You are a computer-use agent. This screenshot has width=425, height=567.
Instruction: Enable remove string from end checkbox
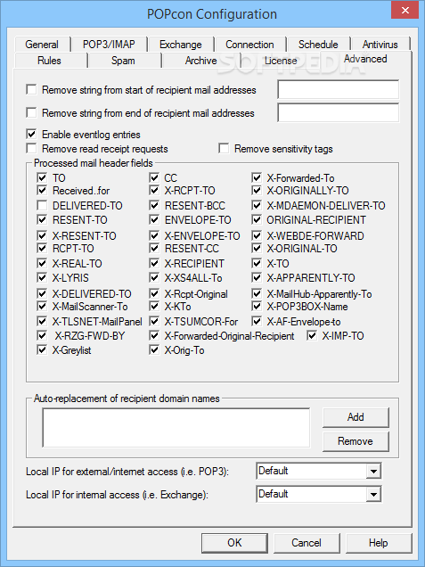click(x=31, y=113)
